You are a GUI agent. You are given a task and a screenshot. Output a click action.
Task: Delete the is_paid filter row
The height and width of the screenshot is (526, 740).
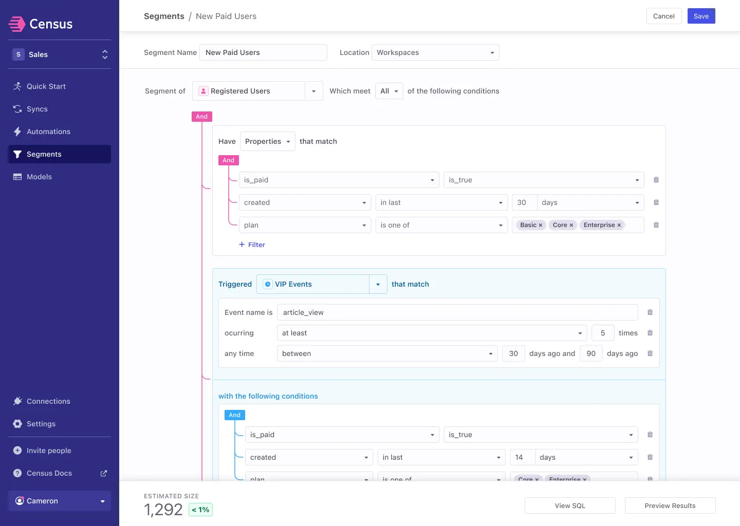pyautogui.click(x=656, y=180)
